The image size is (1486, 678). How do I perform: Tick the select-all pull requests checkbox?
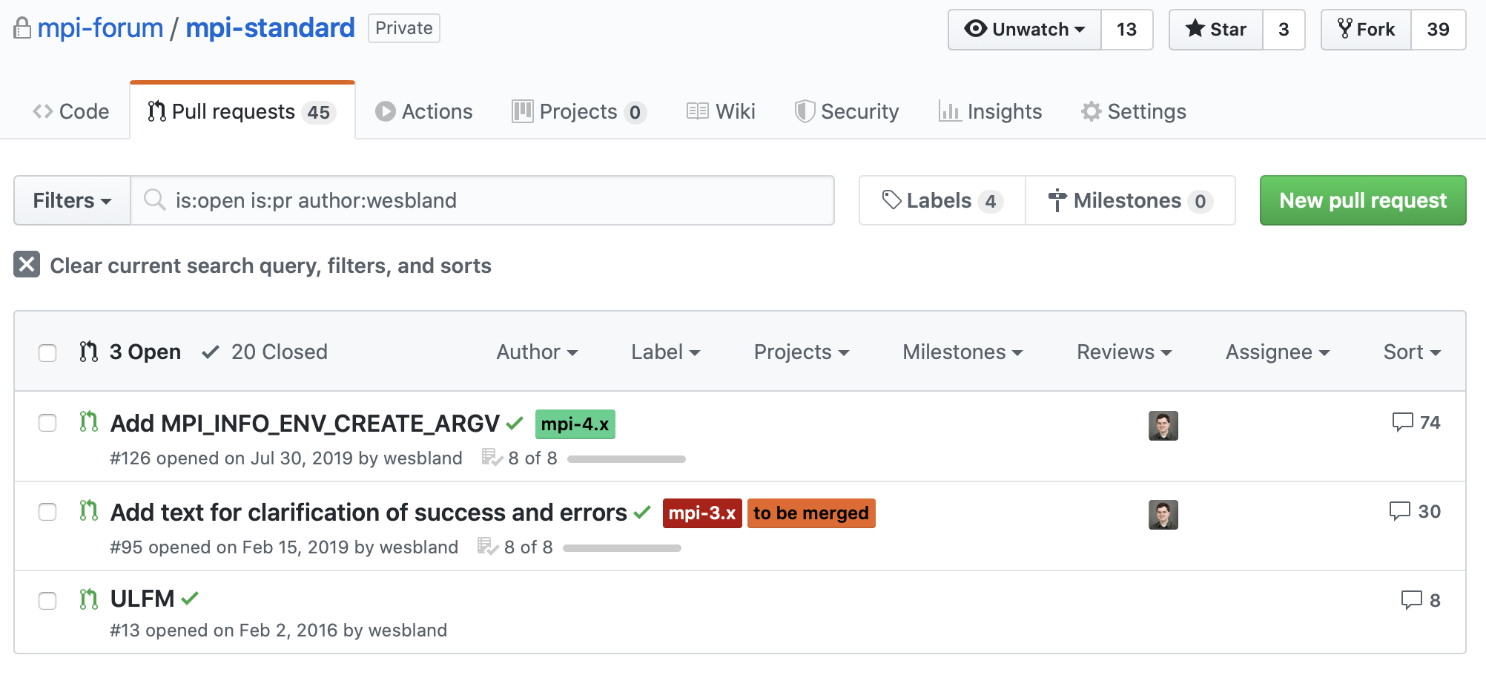point(47,352)
